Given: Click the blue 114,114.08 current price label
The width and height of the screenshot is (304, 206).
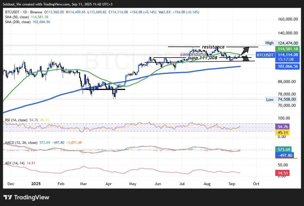Looking at the screenshot, I should (x=288, y=55).
